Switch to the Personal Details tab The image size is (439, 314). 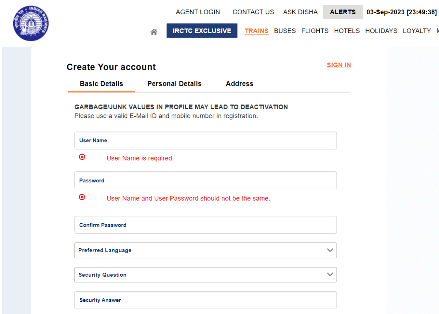pos(175,84)
